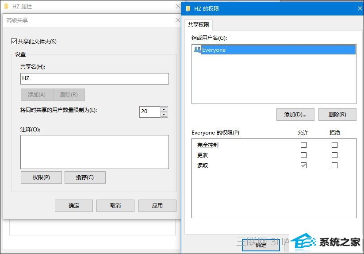Viewport: 364px width, 254px height.
Task: Check 拒绝 for 完全控制
Action: click(x=334, y=145)
